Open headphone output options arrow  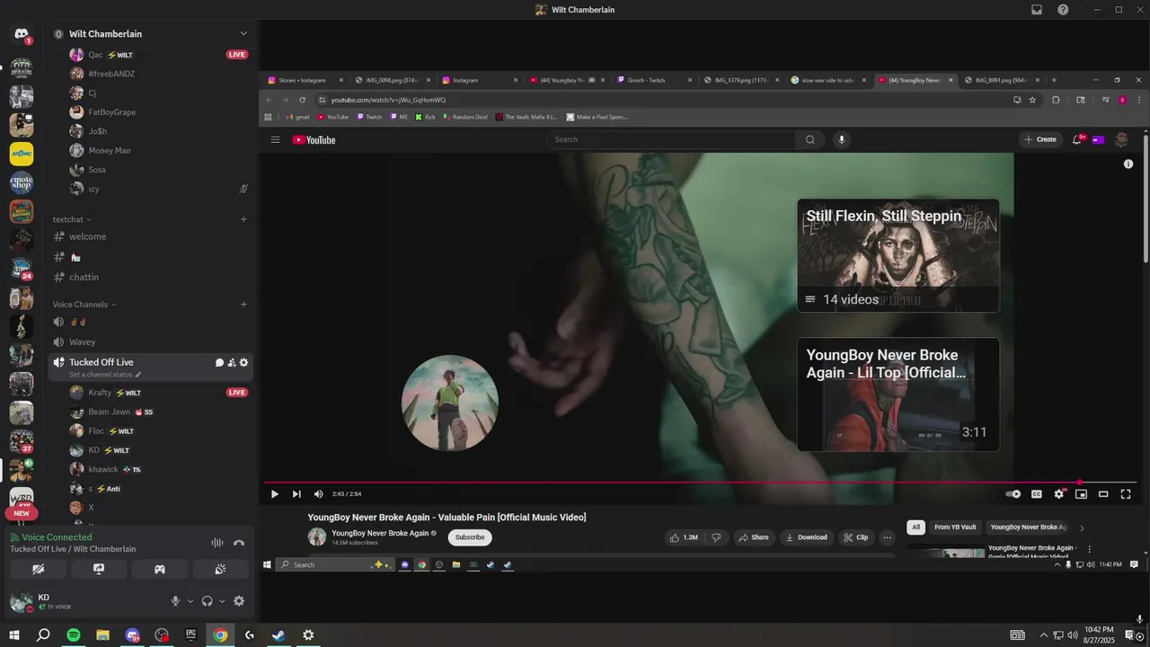pyautogui.click(x=222, y=601)
